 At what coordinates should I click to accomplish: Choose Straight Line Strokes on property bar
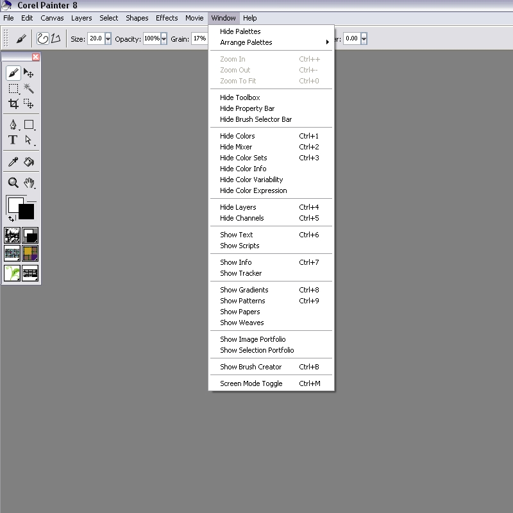pos(56,38)
